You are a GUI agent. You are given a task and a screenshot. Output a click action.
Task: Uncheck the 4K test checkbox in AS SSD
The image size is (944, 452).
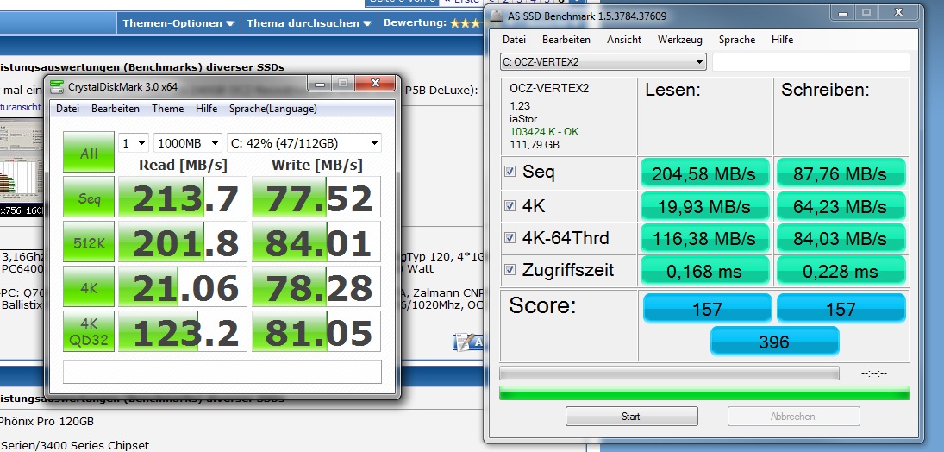(x=510, y=206)
